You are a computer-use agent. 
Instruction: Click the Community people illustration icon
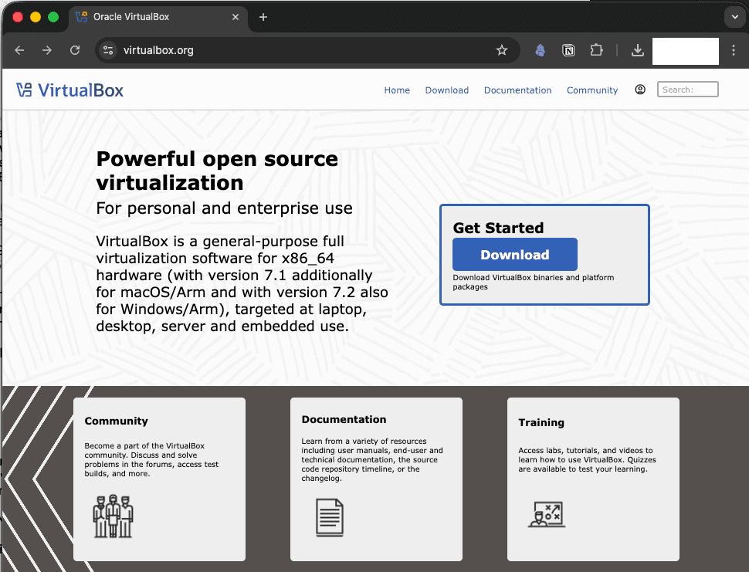(114, 516)
